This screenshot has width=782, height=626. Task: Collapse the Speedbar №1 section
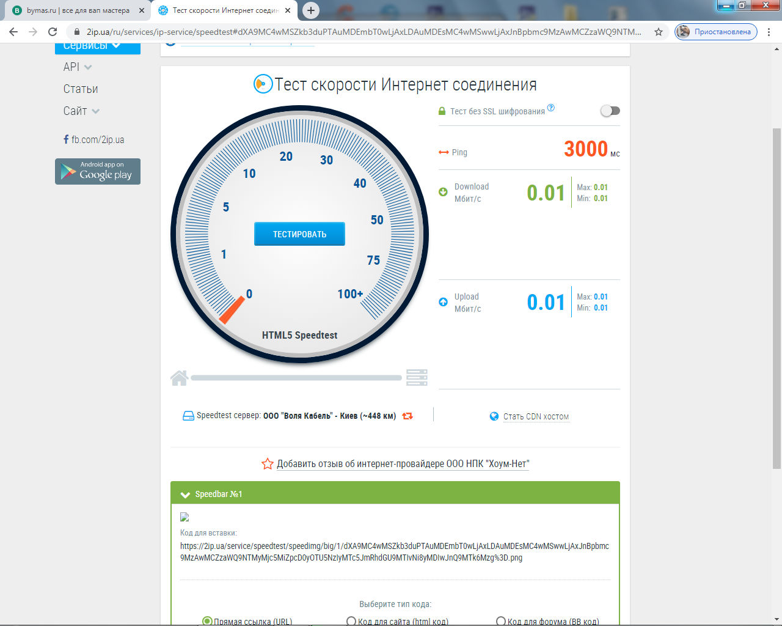[185, 495]
